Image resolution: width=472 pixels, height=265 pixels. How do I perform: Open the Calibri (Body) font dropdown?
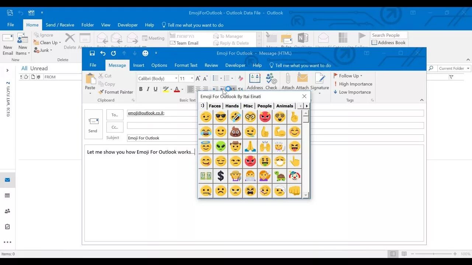[176, 78]
